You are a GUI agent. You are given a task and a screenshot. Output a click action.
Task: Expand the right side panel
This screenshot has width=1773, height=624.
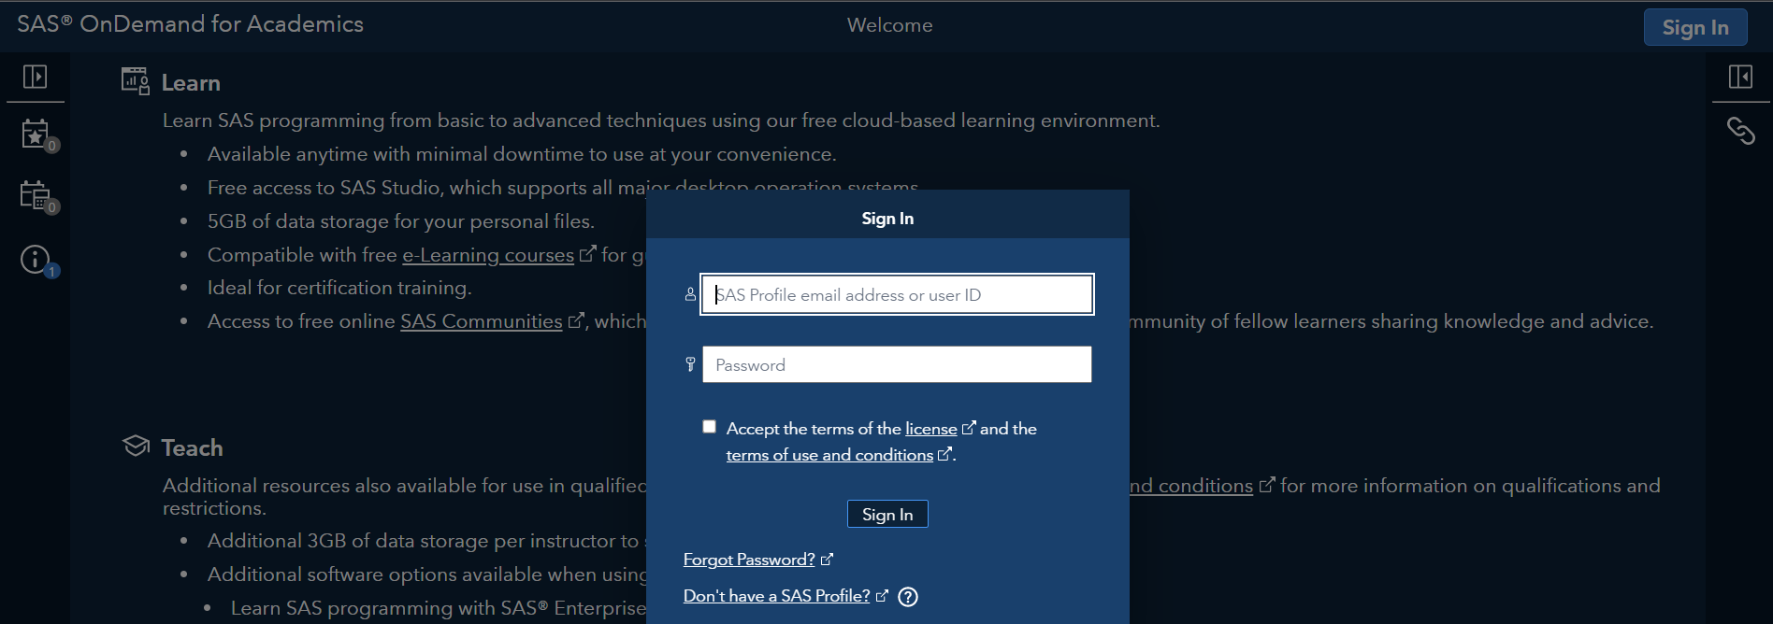pyautogui.click(x=1740, y=77)
